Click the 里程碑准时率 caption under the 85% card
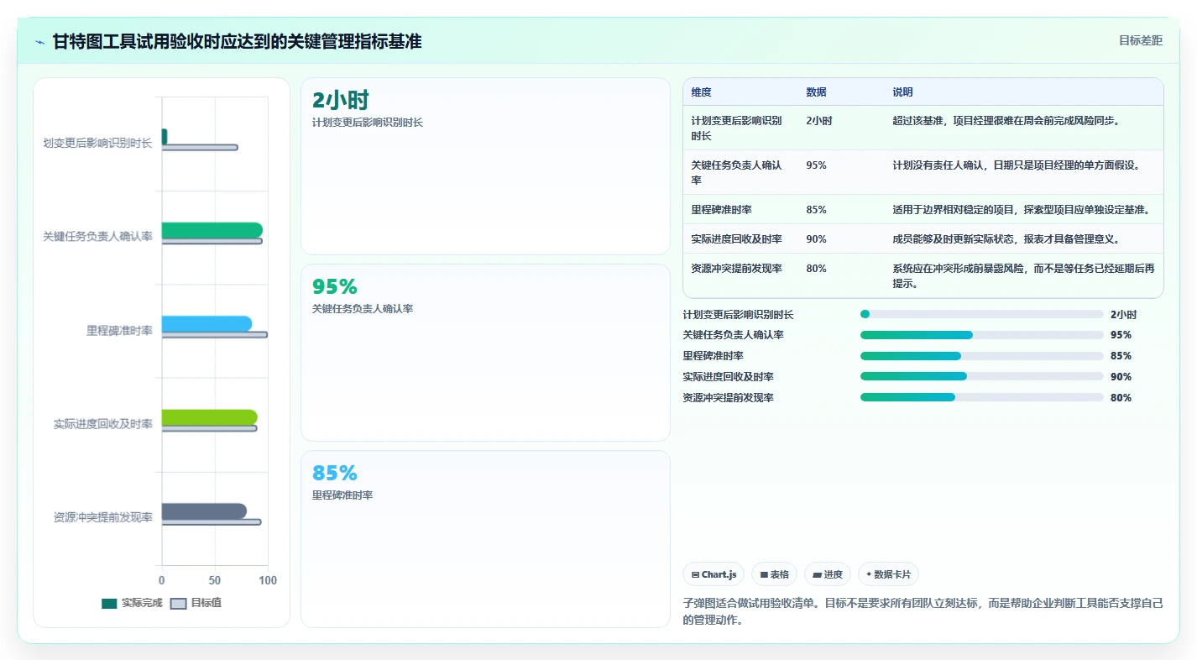 click(x=342, y=495)
